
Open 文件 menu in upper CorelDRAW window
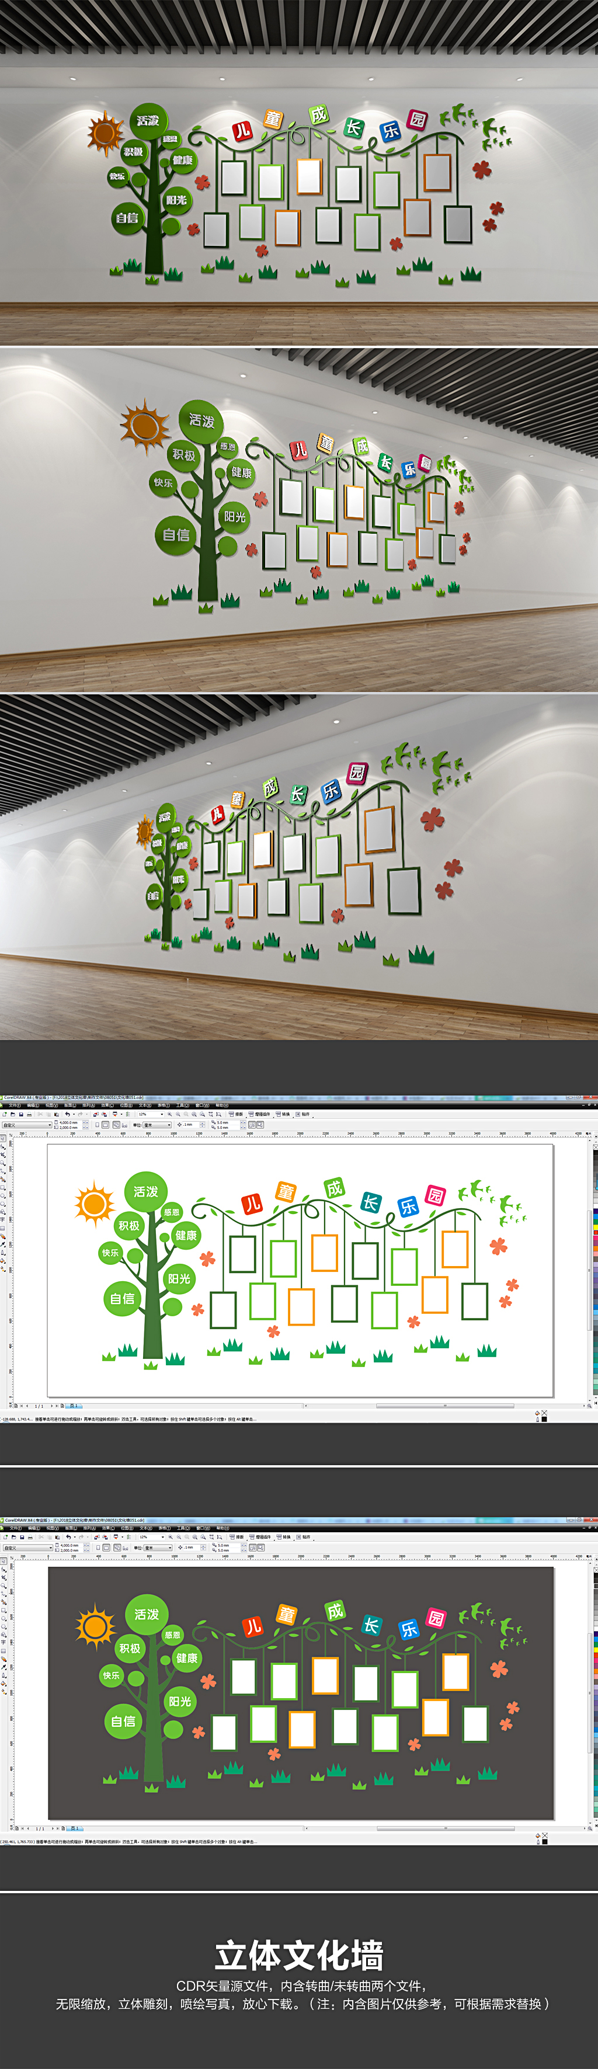[15, 1106]
